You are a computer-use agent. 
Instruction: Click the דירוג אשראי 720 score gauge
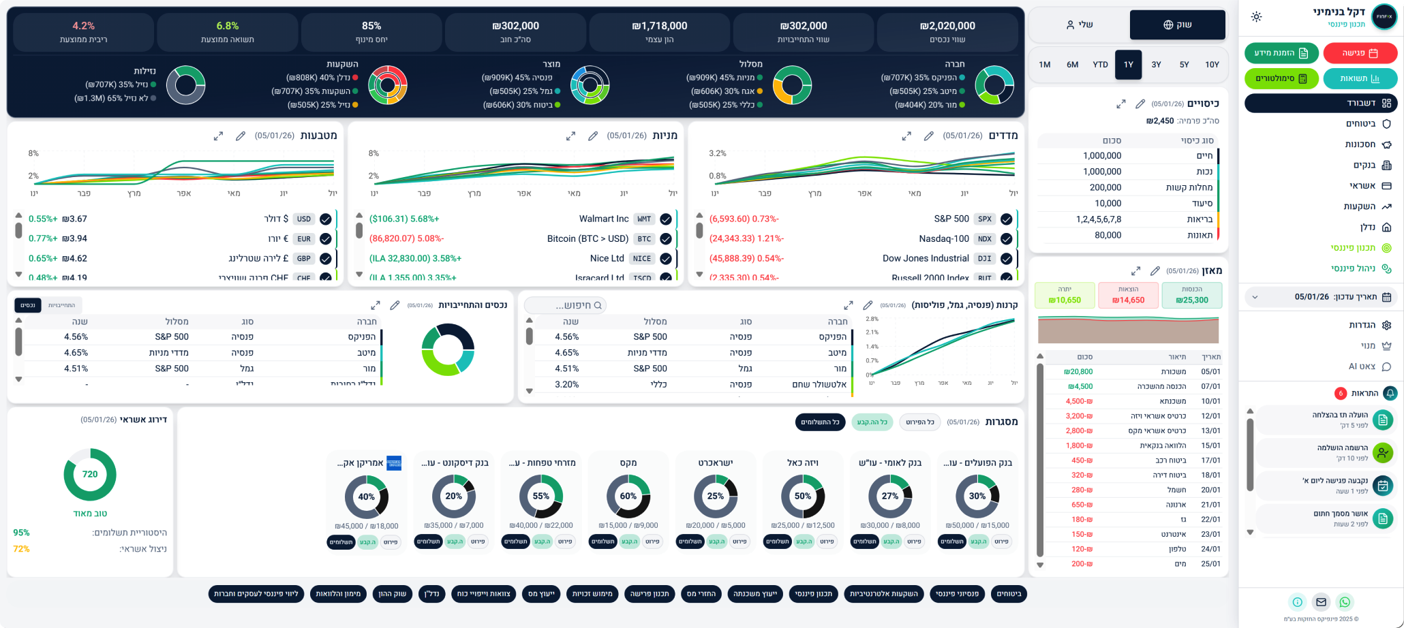point(90,475)
